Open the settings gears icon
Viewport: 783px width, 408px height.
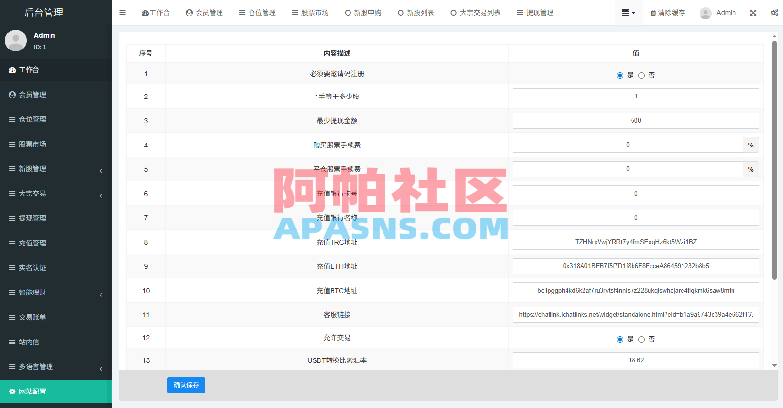(774, 13)
